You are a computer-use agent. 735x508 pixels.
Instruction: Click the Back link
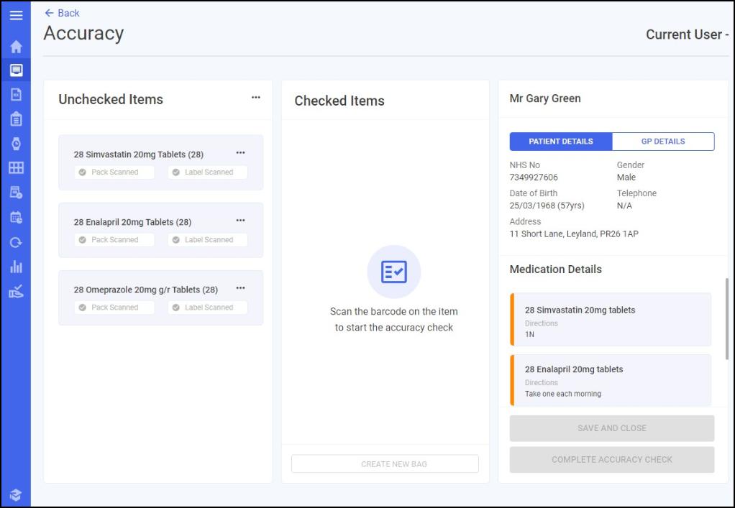tap(62, 13)
